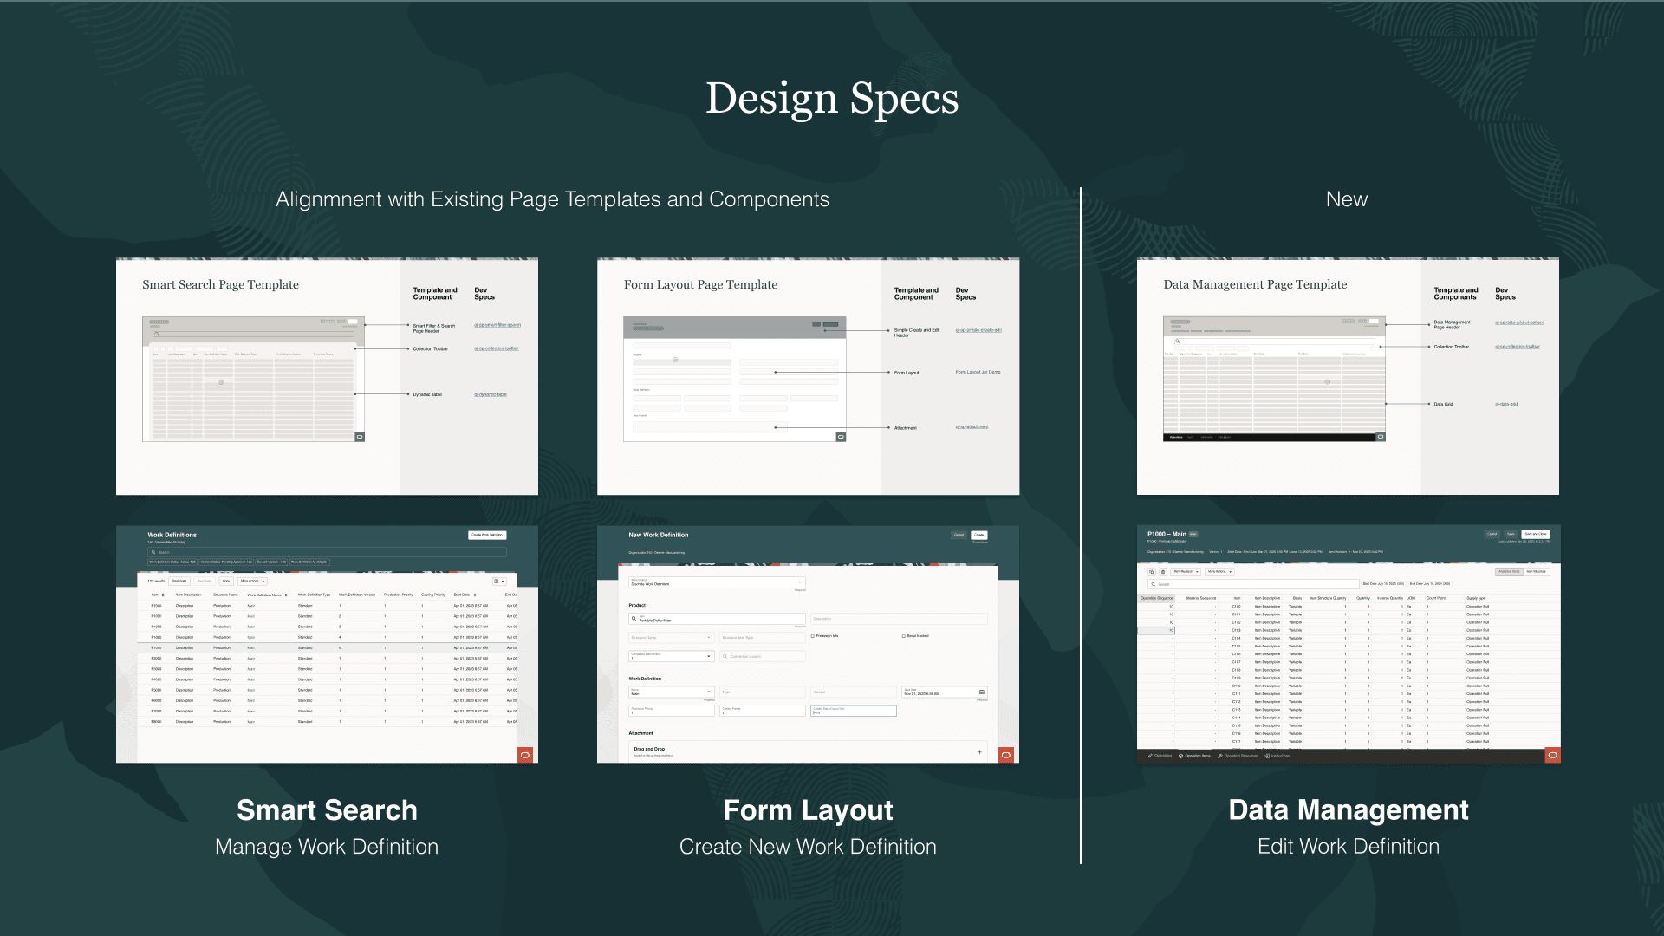Image resolution: width=1664 pixels, height=936 pixels.
Task: Toggle the Preassign lots checkbox
Action: (x=812, y=636)
